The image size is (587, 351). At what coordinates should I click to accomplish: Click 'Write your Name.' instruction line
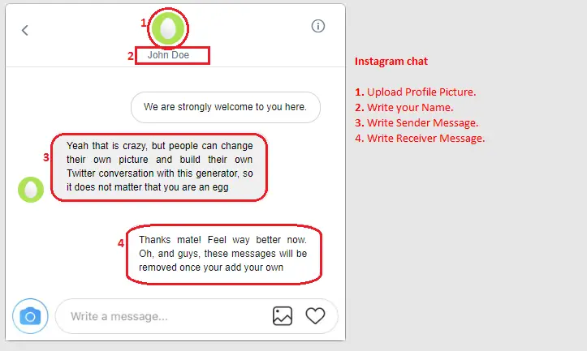[x=404, y=108]
